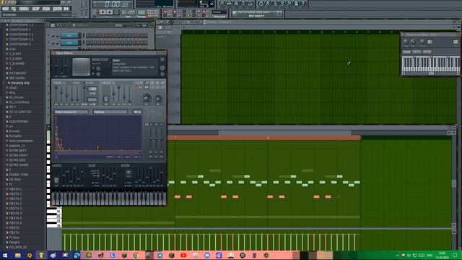The width and height of the screenshot is (462, 260).
Task: Open the Линия snap dropdown
Action: pyautogui.click(x=219, y=12)
